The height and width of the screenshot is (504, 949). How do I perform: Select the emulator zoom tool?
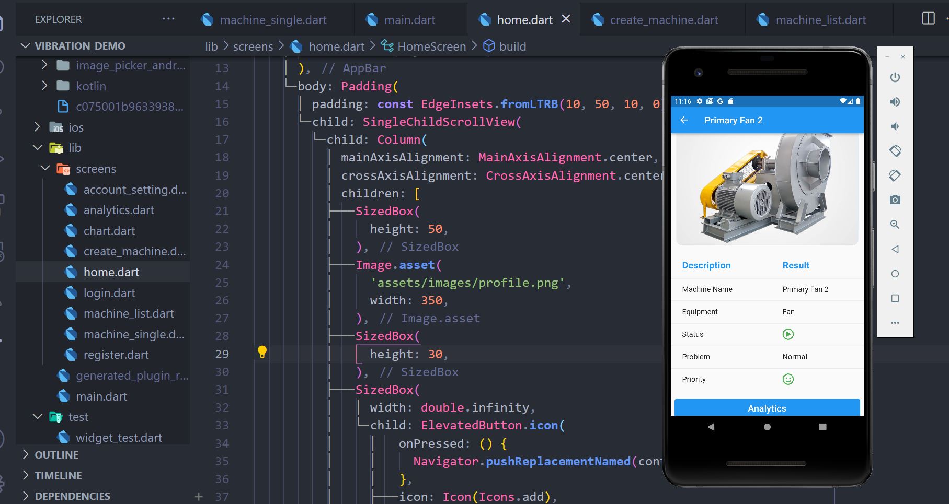click(x=895, y=224)
